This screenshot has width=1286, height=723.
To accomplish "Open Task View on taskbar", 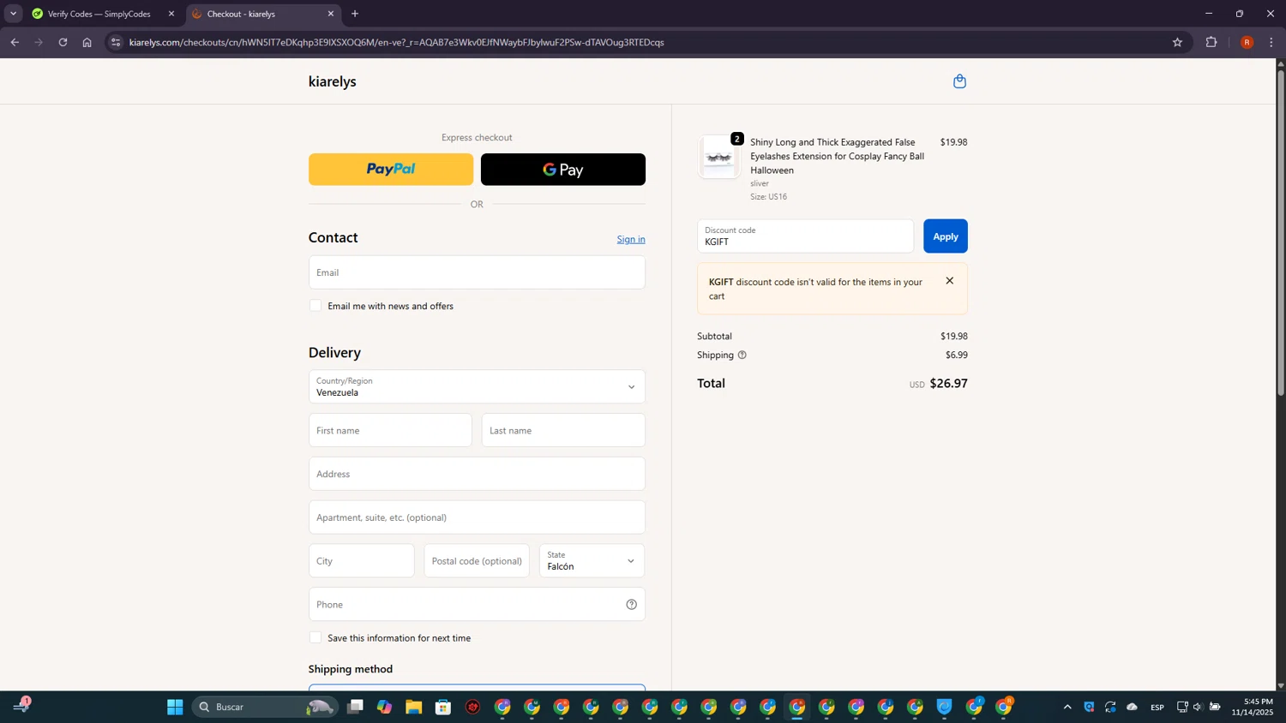I will pyautogui.click(x=355, y=707).
